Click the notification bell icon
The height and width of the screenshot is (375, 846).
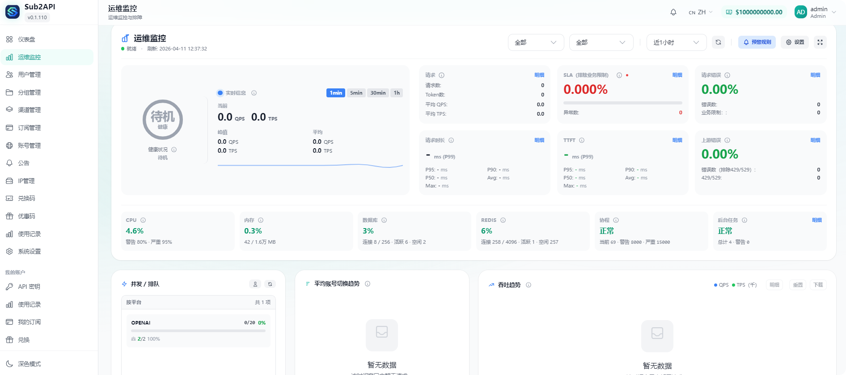(673, 12)
